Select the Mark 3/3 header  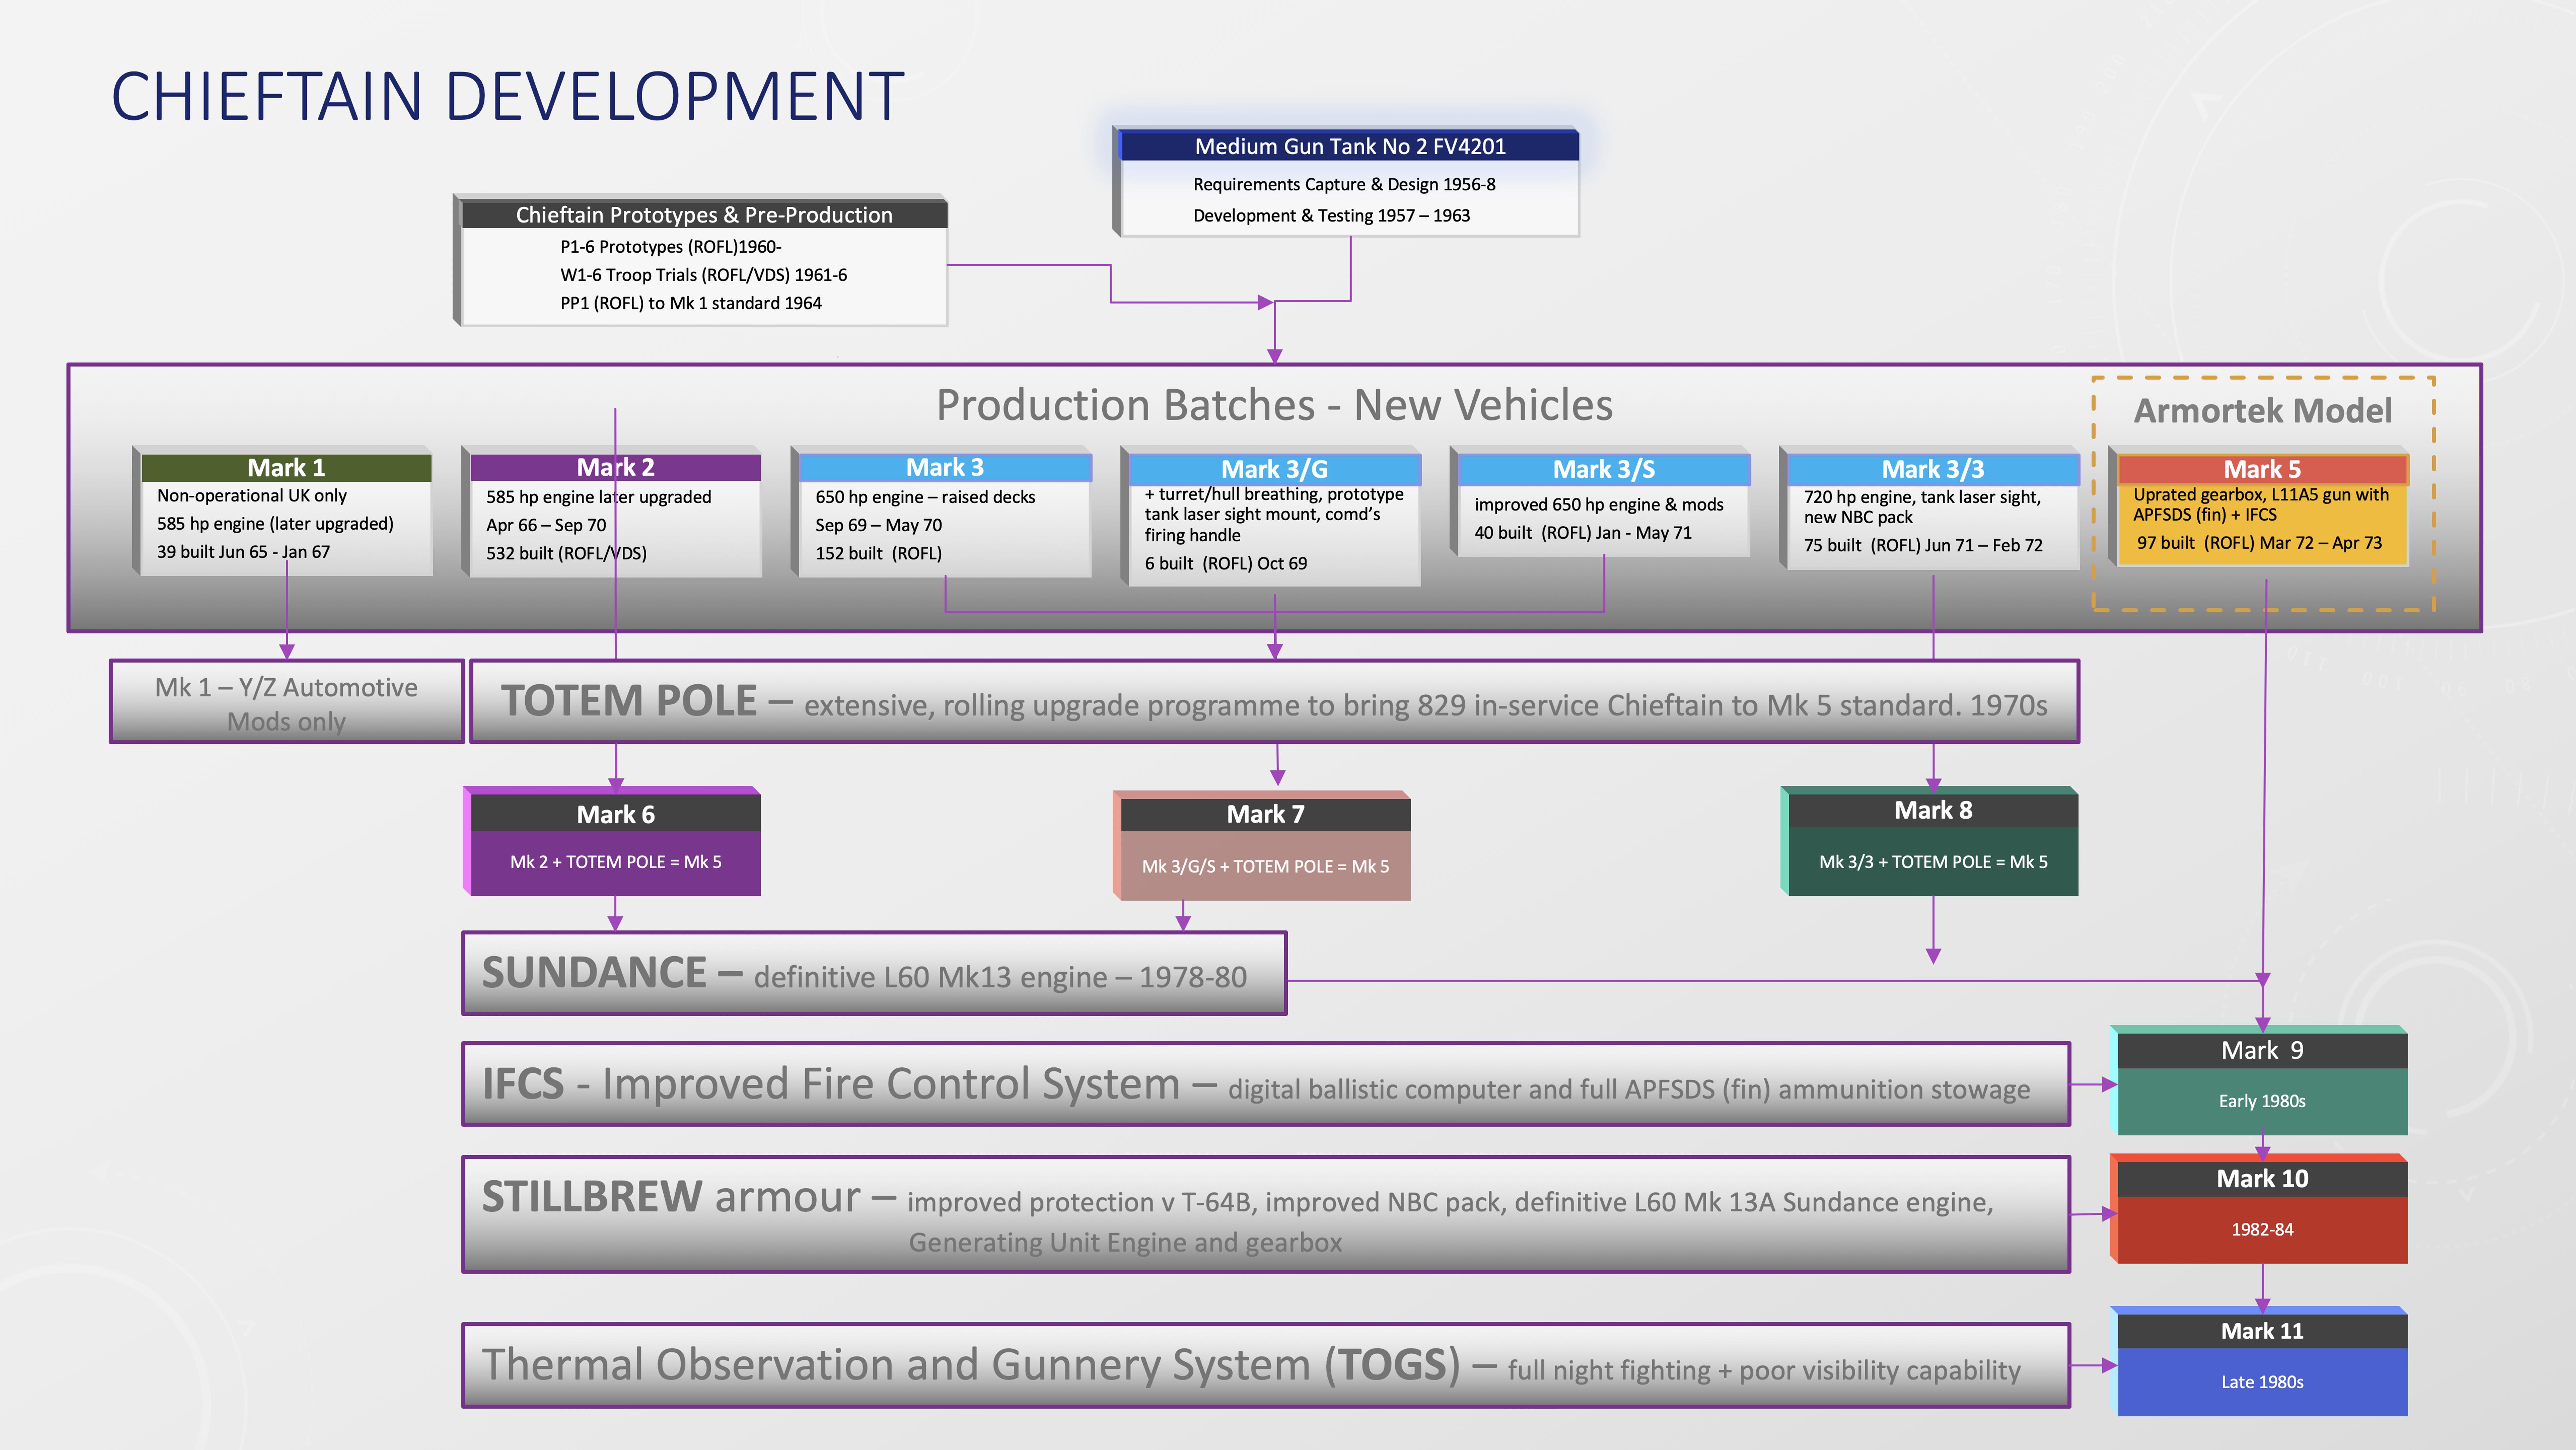[x=1933, y=469]
